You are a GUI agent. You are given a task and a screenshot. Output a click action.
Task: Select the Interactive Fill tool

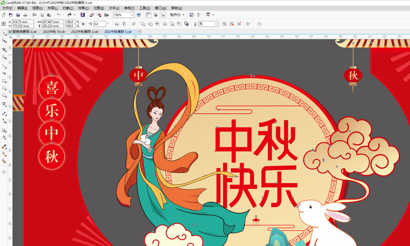point(4,154)
